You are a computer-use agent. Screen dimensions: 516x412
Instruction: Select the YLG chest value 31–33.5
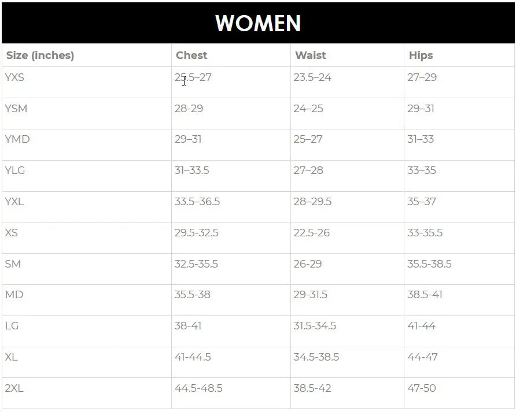click(x=192, y=170)
